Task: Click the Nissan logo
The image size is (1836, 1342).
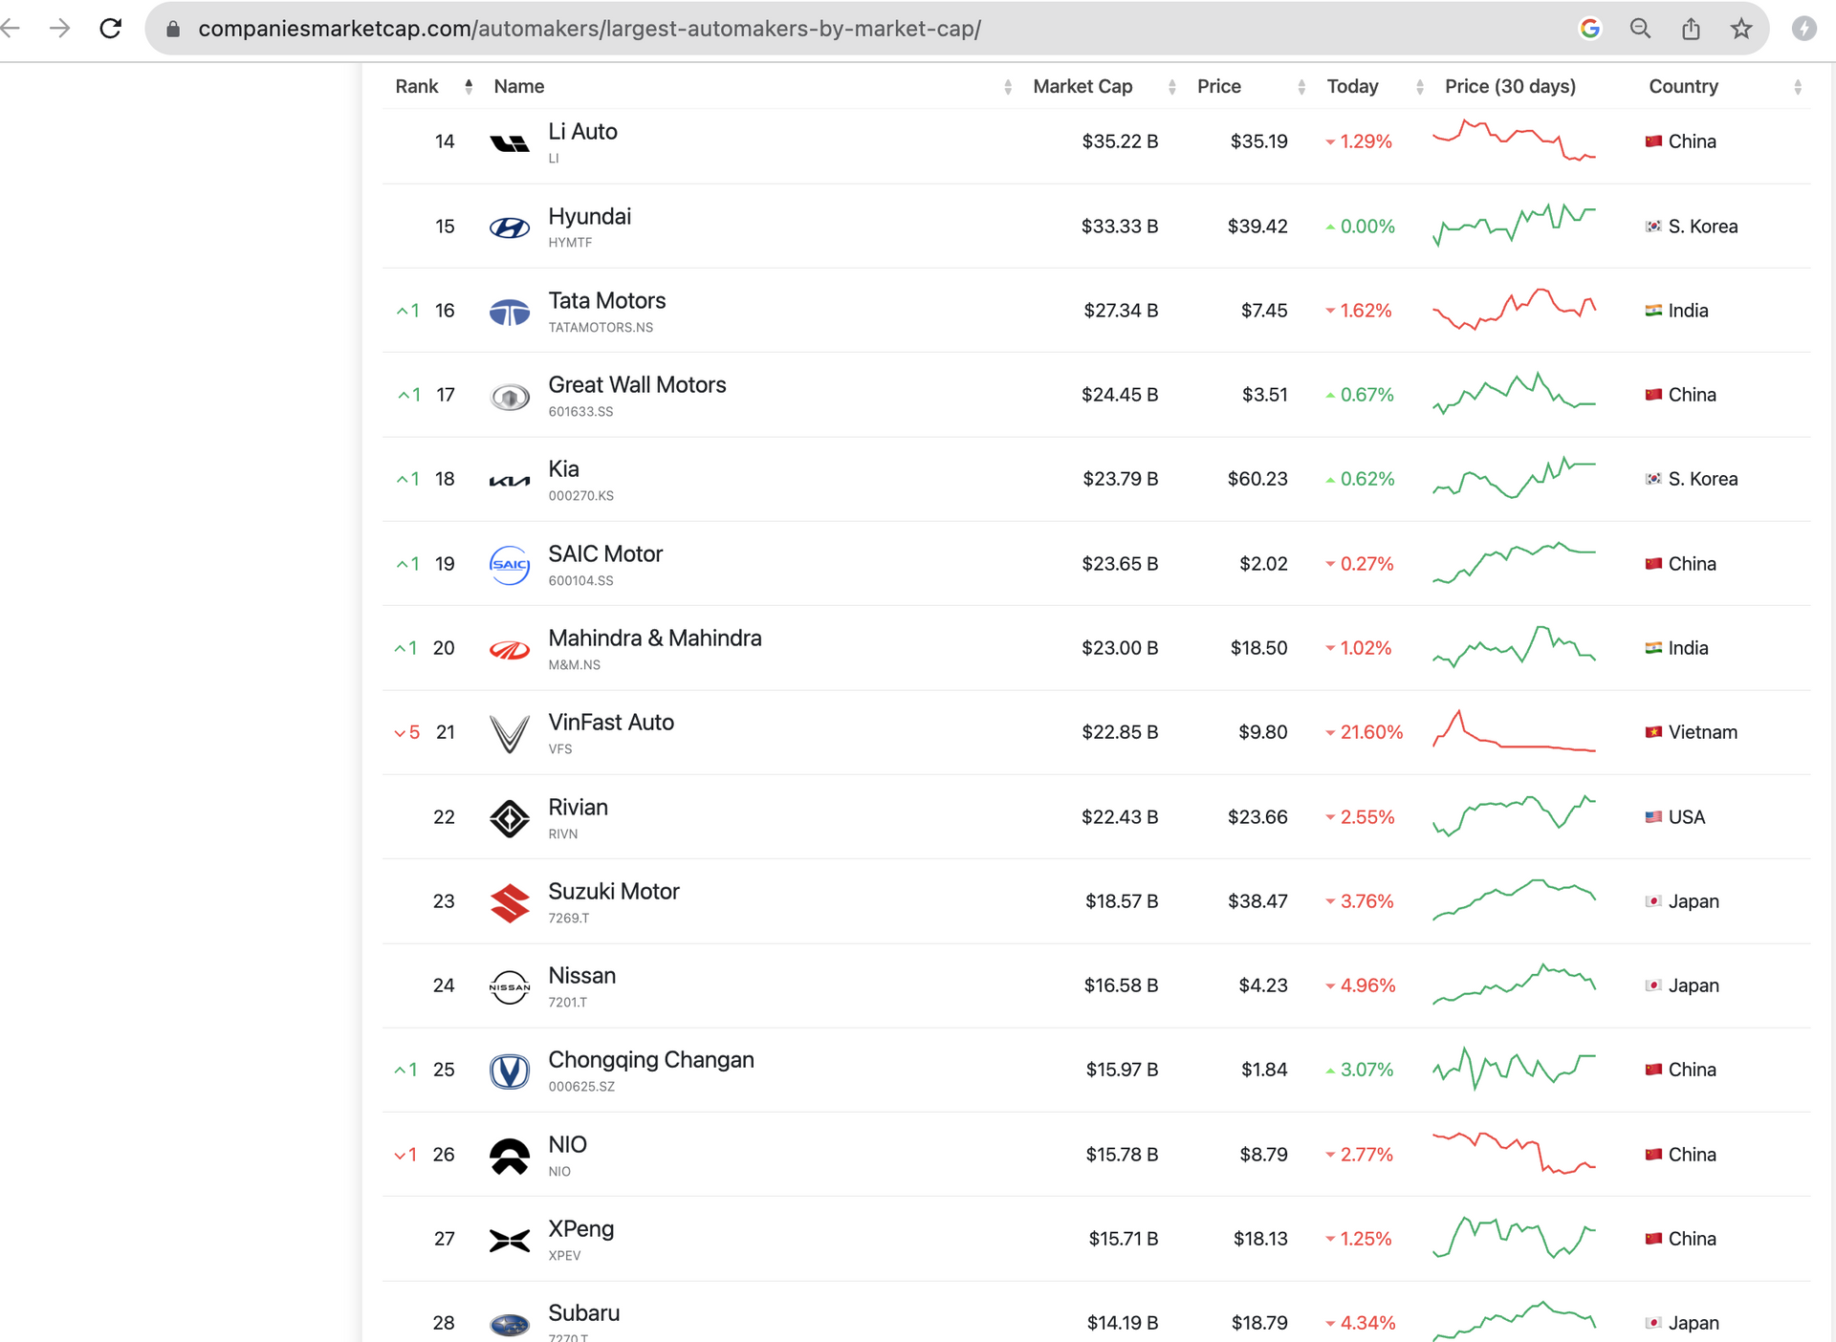Action: point(509,986)
